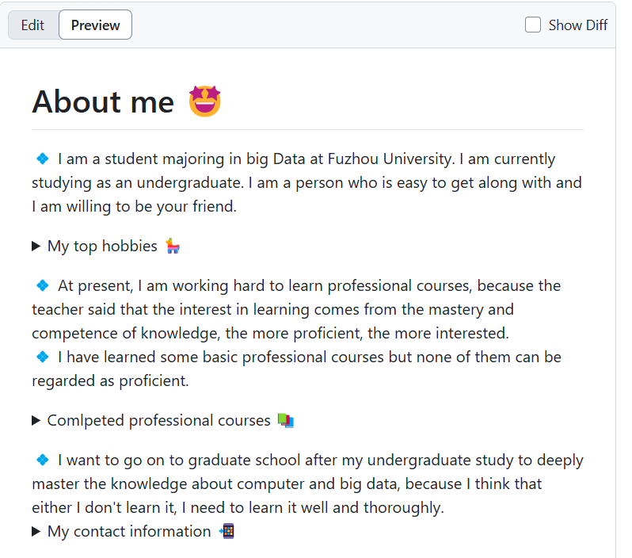Viewport: 632px width, 558px height.
Task: Select the Preview tab
Action: pos(95,25)
